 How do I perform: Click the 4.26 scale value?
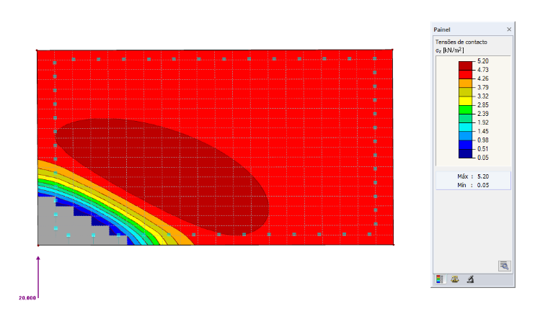click(483, 78)
